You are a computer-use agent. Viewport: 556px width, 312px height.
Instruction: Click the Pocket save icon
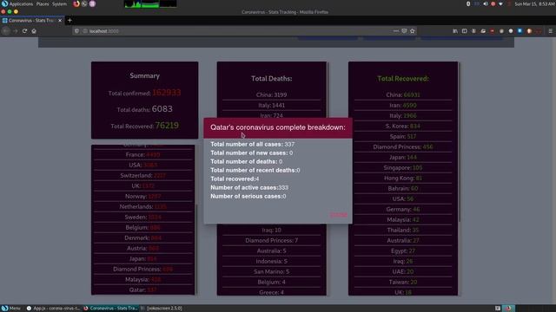click(x=404, y=31)
